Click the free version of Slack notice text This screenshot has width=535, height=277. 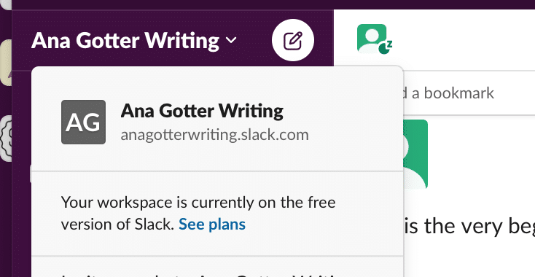click(x=198, y=214)
